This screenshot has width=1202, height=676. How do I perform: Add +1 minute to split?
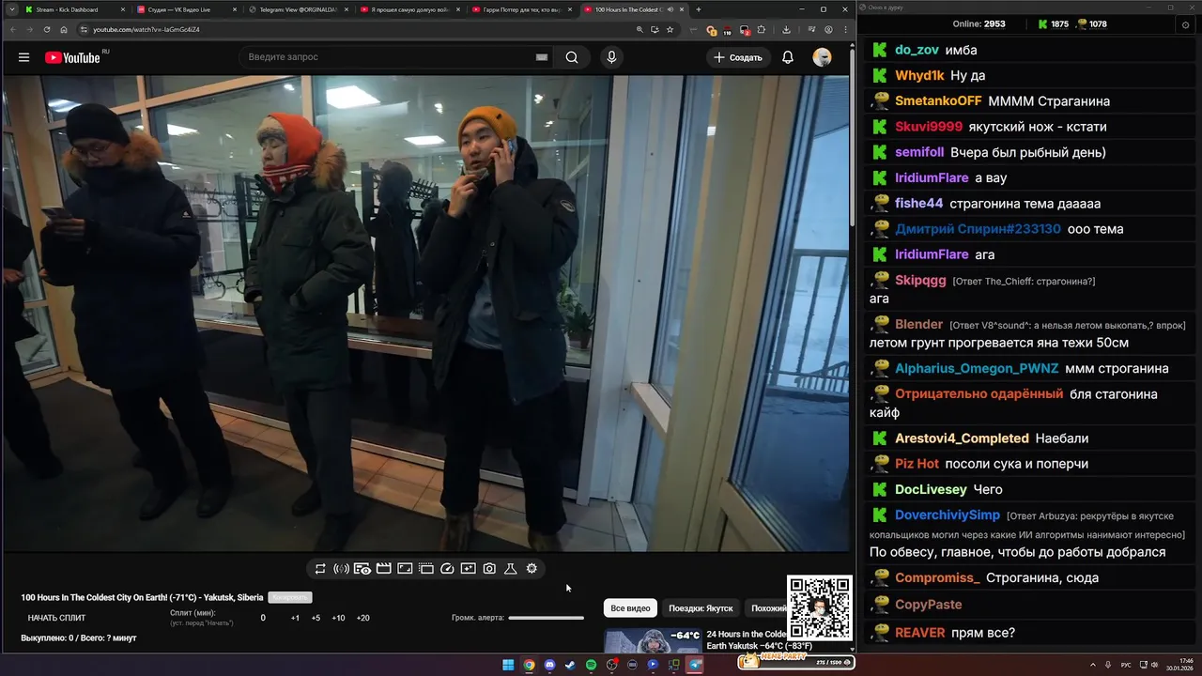[295, 618]
